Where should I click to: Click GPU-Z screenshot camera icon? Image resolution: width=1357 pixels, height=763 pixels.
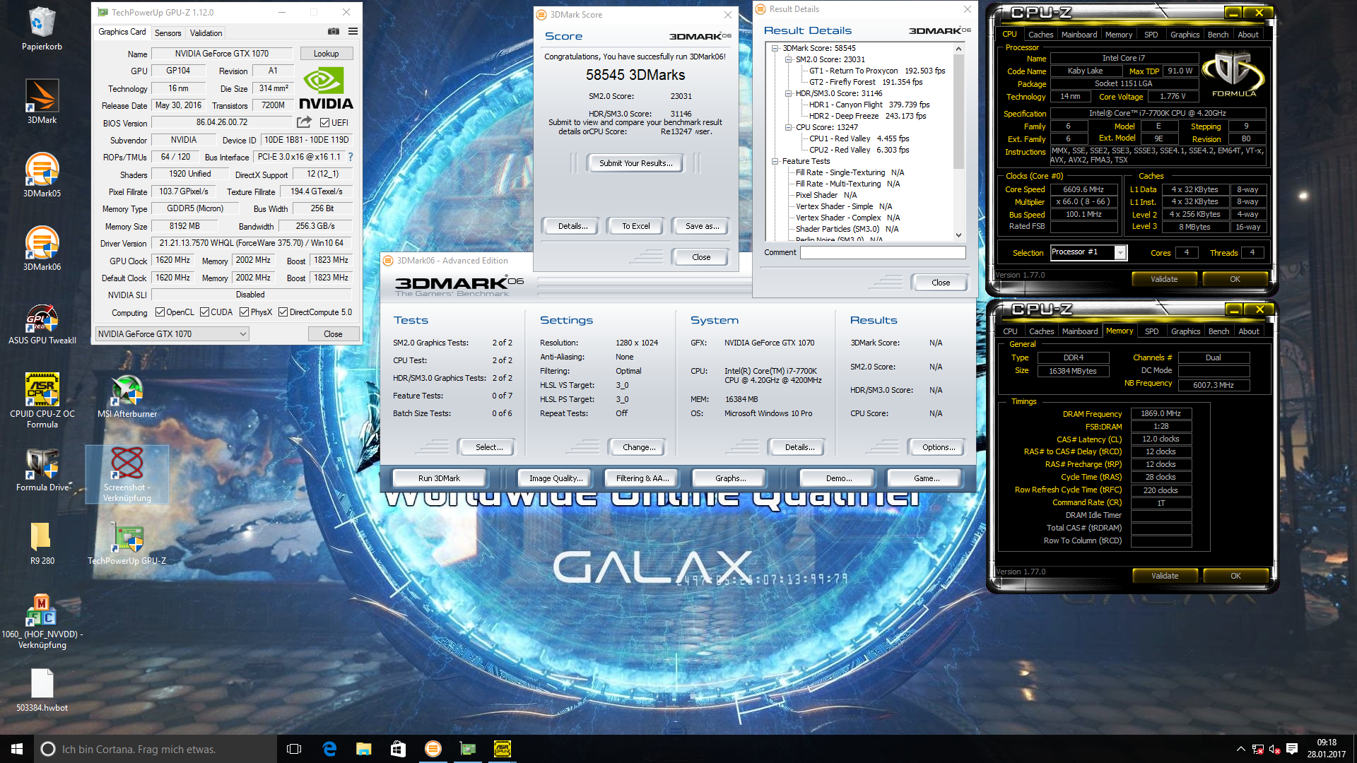click(x=334, y=32)
